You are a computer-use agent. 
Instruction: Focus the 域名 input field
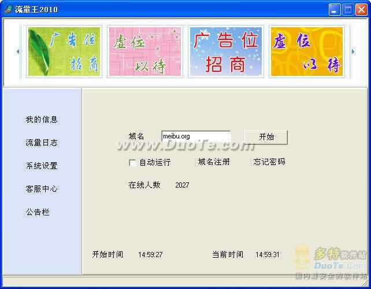tap(196, 137)
